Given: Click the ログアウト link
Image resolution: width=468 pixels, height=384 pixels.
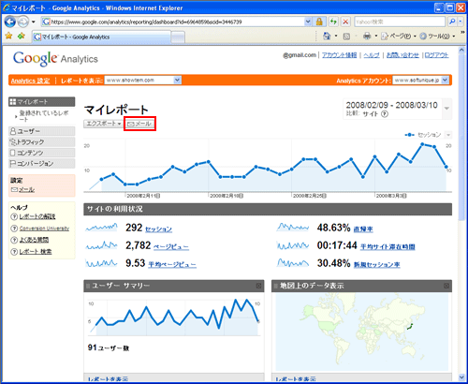Looking at the screenshot, I should pyautogui.click(x=436, y=55).
